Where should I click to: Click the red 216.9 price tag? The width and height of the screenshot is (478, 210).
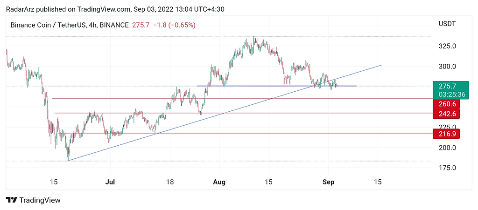447,134
